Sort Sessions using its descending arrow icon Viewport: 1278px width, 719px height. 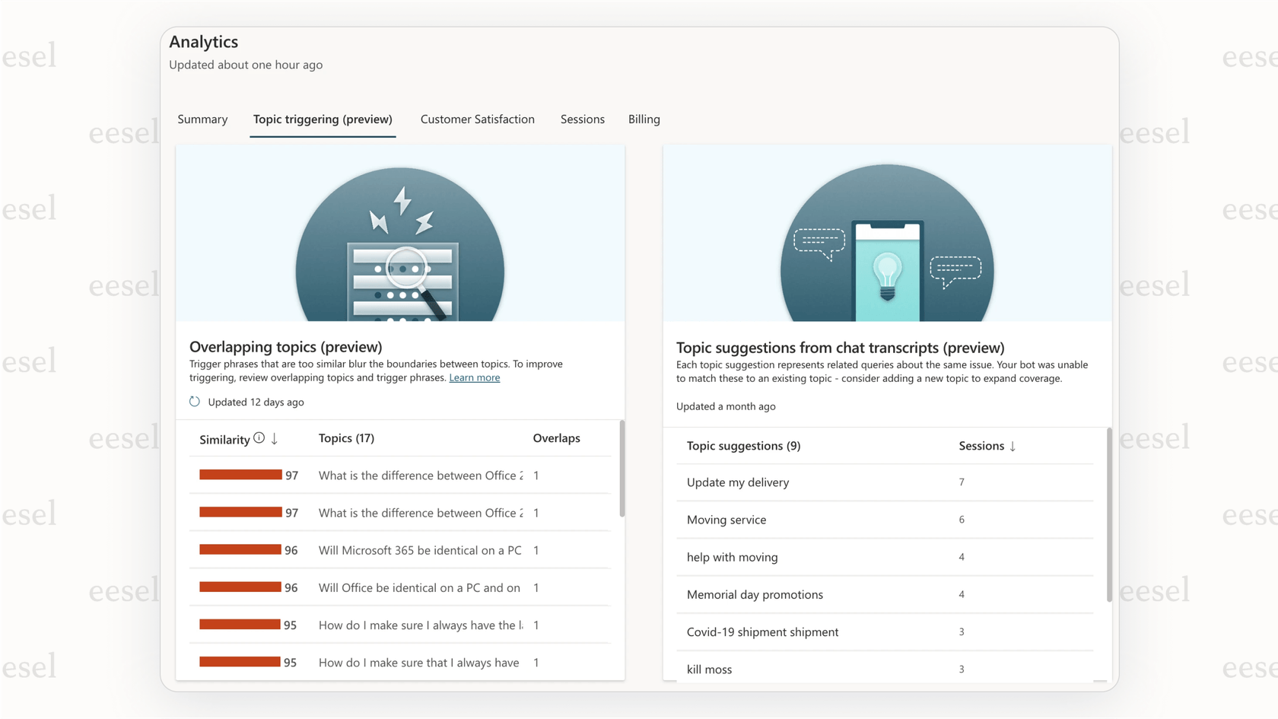[1013, 446]
